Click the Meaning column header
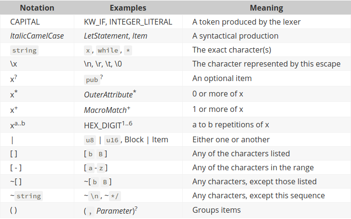351x219 pixels. coord(266,8)
